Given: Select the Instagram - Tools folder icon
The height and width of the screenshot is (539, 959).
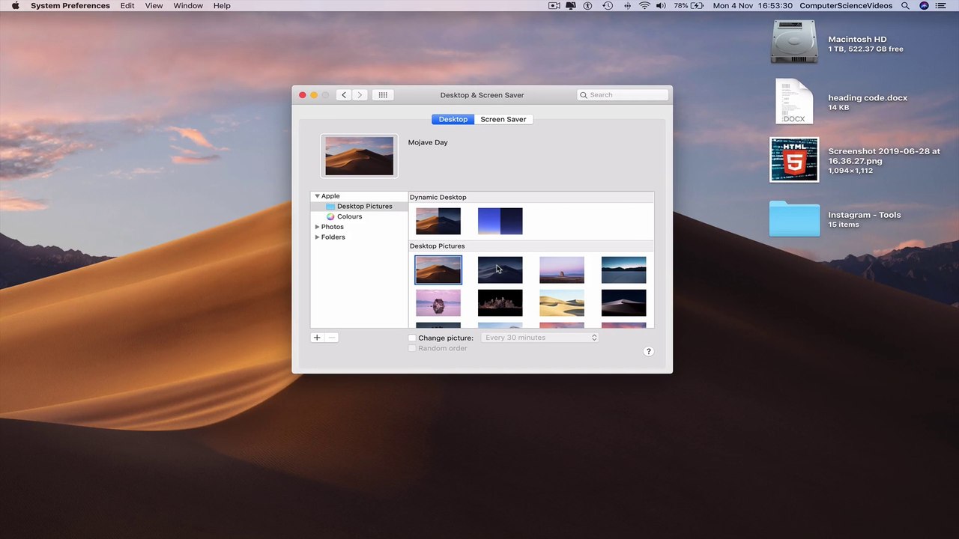Looking at the screenshot, I should coord(794,219).
